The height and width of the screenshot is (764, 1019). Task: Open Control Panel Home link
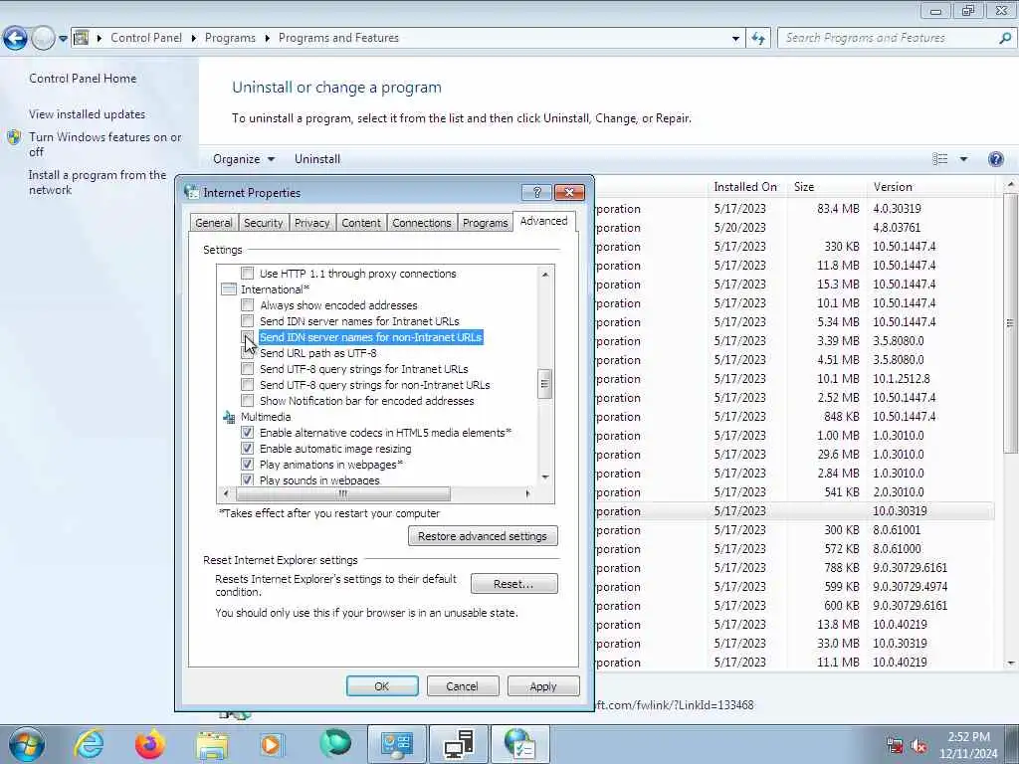click(83, 79)
